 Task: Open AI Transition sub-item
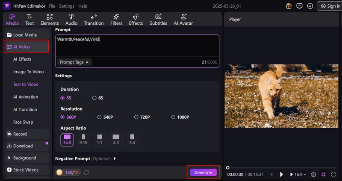click(25, 110)
